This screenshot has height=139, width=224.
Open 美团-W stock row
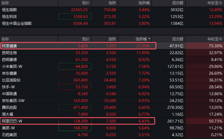tap(112, 128)
